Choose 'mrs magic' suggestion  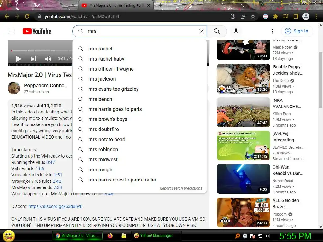(x=139, y=170)
